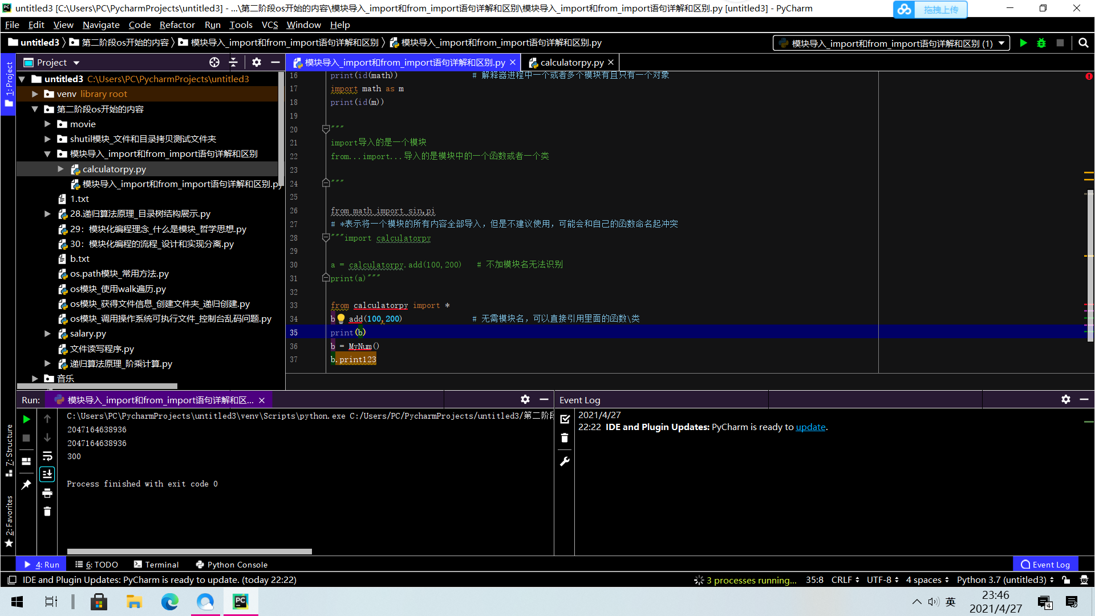Open the Python Console tab
The image size is (1095, 616).
(x=232, y=565)
